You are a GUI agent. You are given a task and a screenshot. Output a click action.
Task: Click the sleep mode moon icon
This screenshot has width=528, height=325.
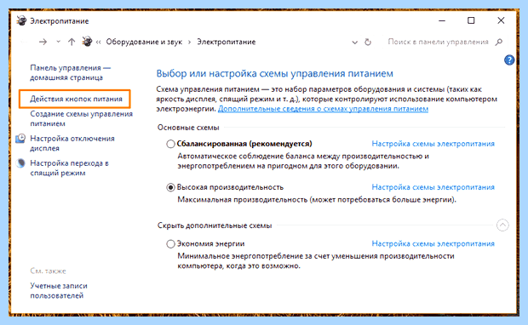(x=21, y=163)
